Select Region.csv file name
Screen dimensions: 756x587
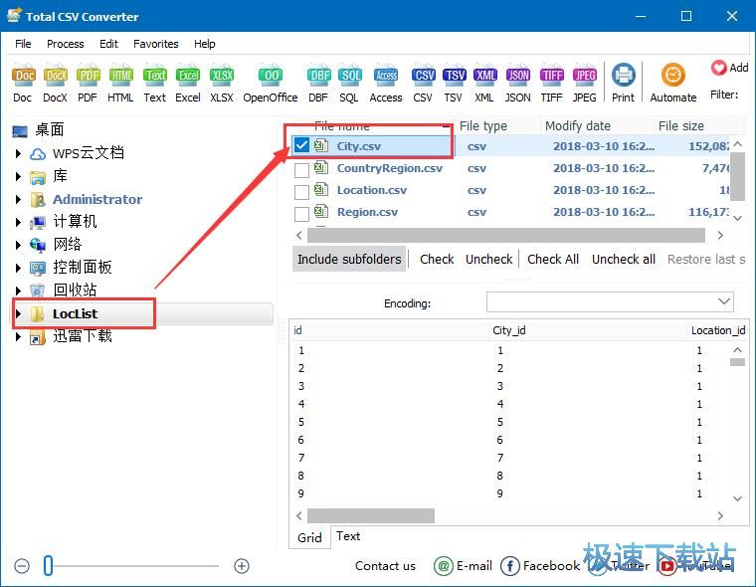point(367,212)
